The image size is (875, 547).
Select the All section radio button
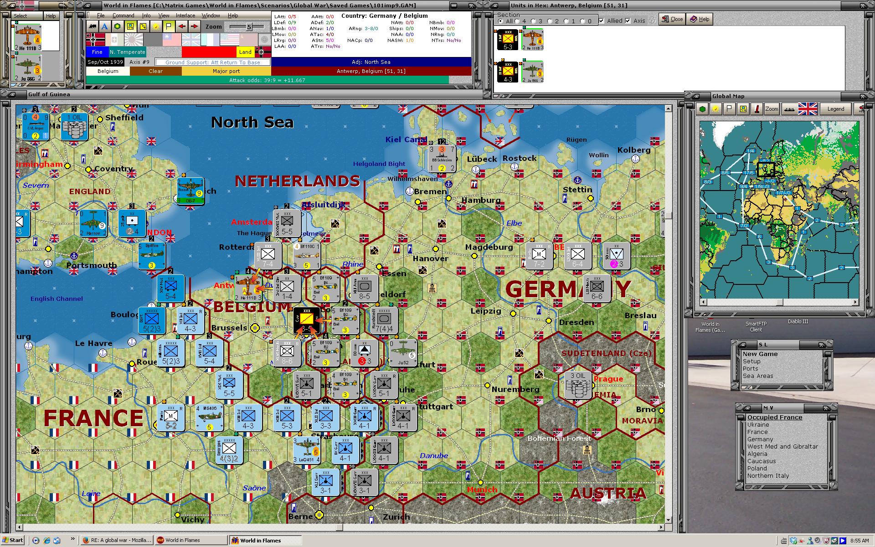point(501,21)
